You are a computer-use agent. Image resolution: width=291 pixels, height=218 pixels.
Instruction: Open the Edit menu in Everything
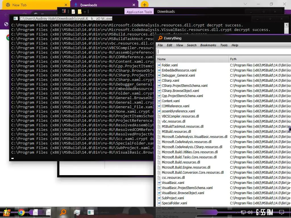coord(169,45)
